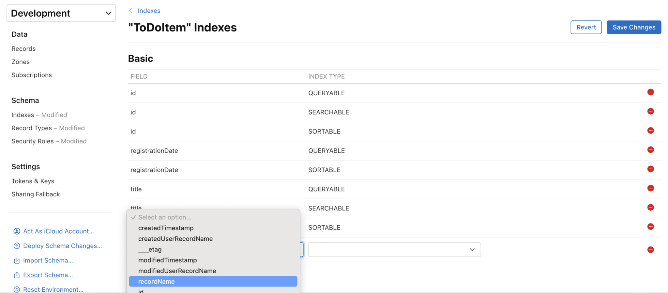Open Deploy Schema Changes link
Viewport: 668px width, 293px height.
(x=62, y=246)
